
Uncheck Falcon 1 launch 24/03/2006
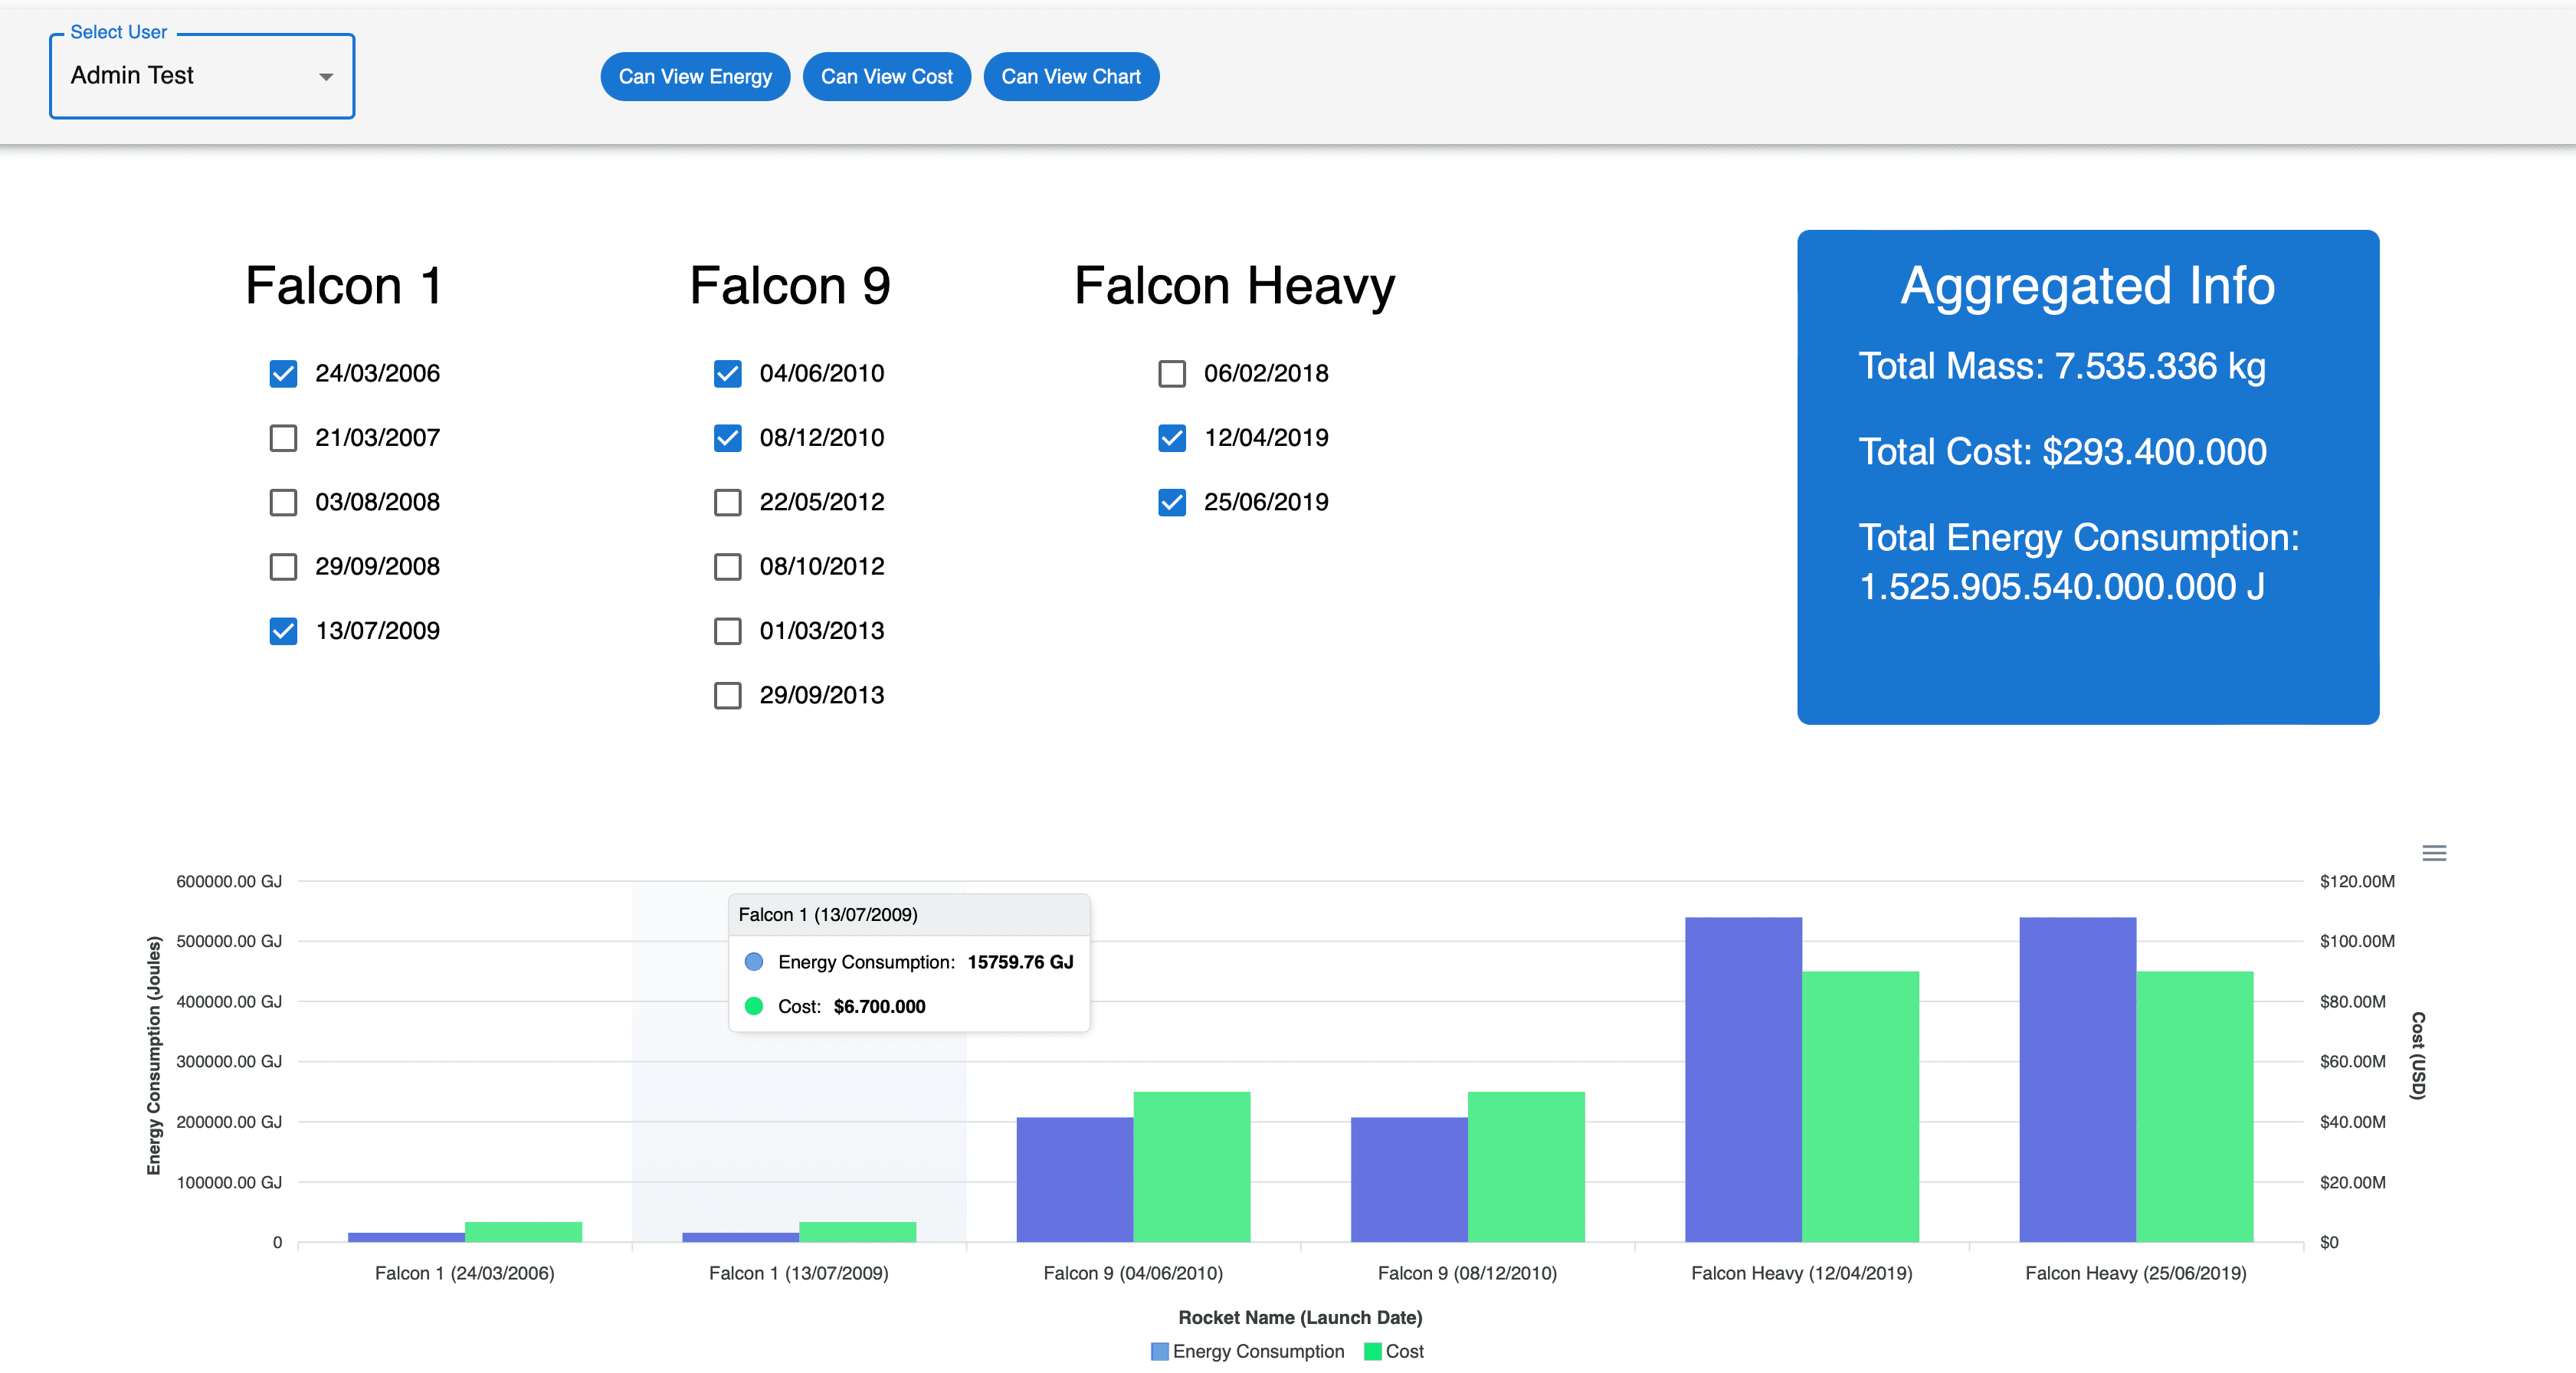[x=283, y=374]
